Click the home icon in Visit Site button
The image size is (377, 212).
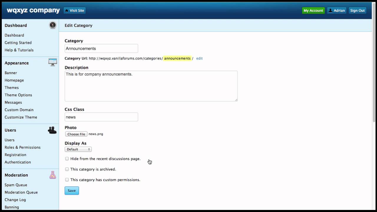(67, 11)
